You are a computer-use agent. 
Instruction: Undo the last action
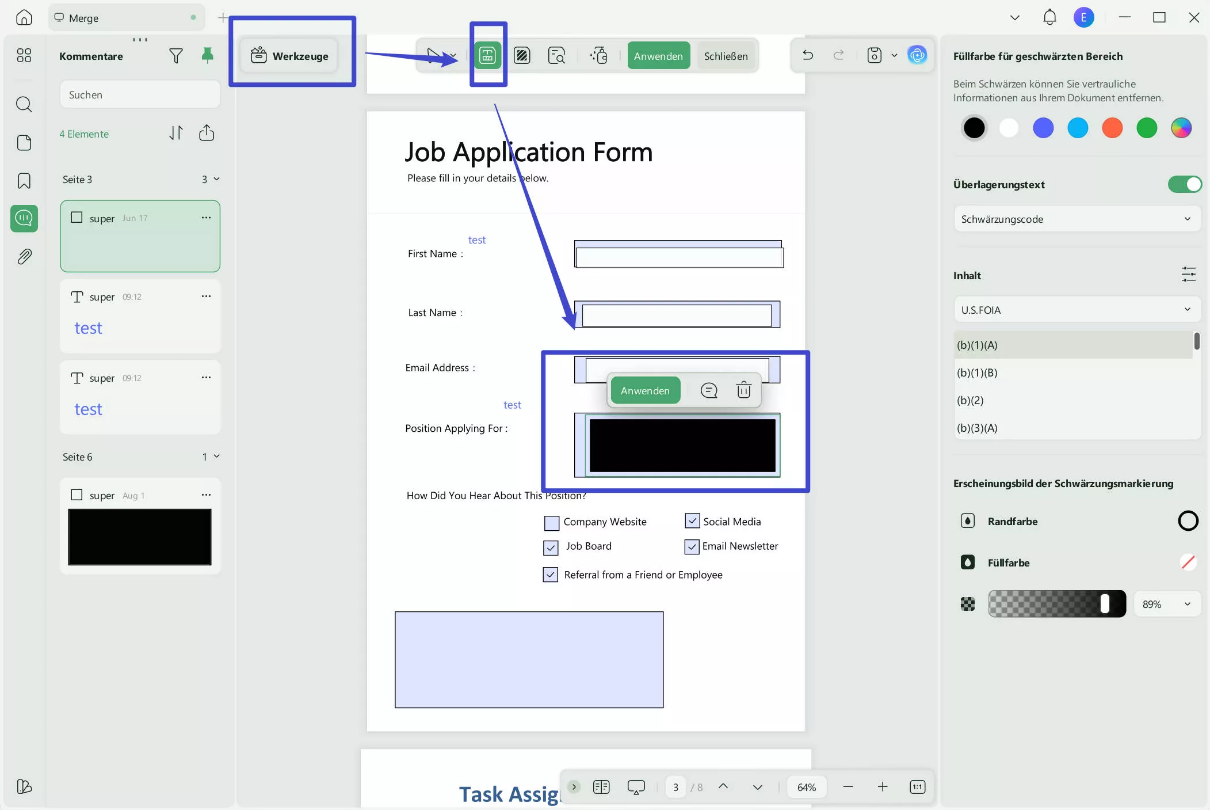pos(808,55)
